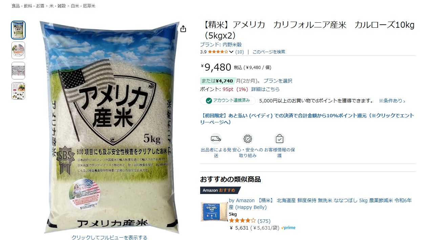This screenshot has height=240, width=425.
Task: Click the Amazon おすすめ badge
Action: 220,190
